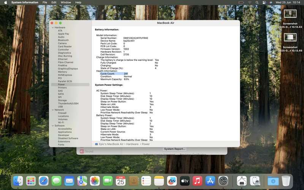
Task: Launch FaceTime from the Dock
Action: coord(108,181)
